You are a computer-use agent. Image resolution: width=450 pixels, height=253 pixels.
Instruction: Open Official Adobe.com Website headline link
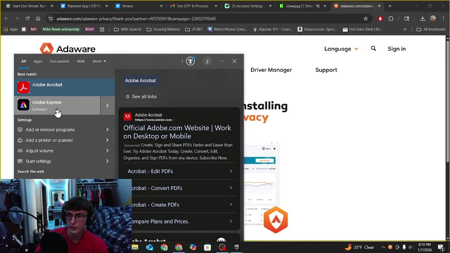point(177,132)
